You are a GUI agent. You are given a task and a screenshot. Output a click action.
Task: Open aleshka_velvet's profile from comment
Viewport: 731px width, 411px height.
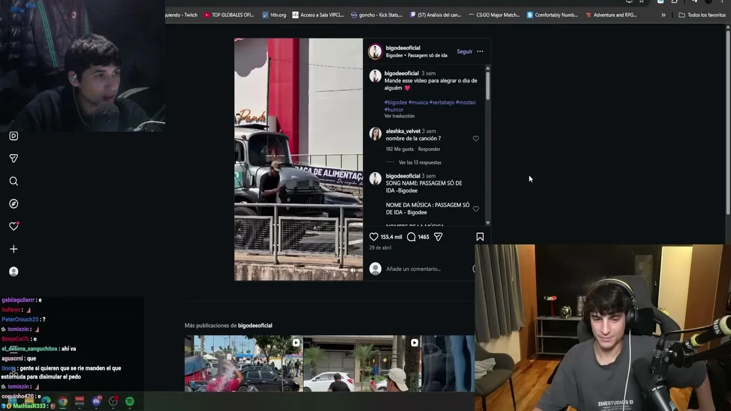tap(403, 131)
